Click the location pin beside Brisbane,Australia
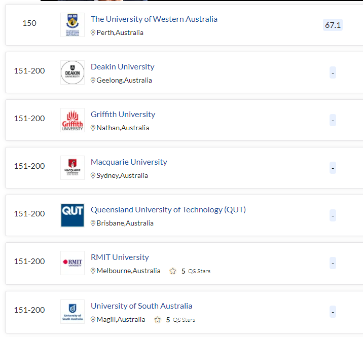Screen dimensions: 363x337 pos(93,223)
